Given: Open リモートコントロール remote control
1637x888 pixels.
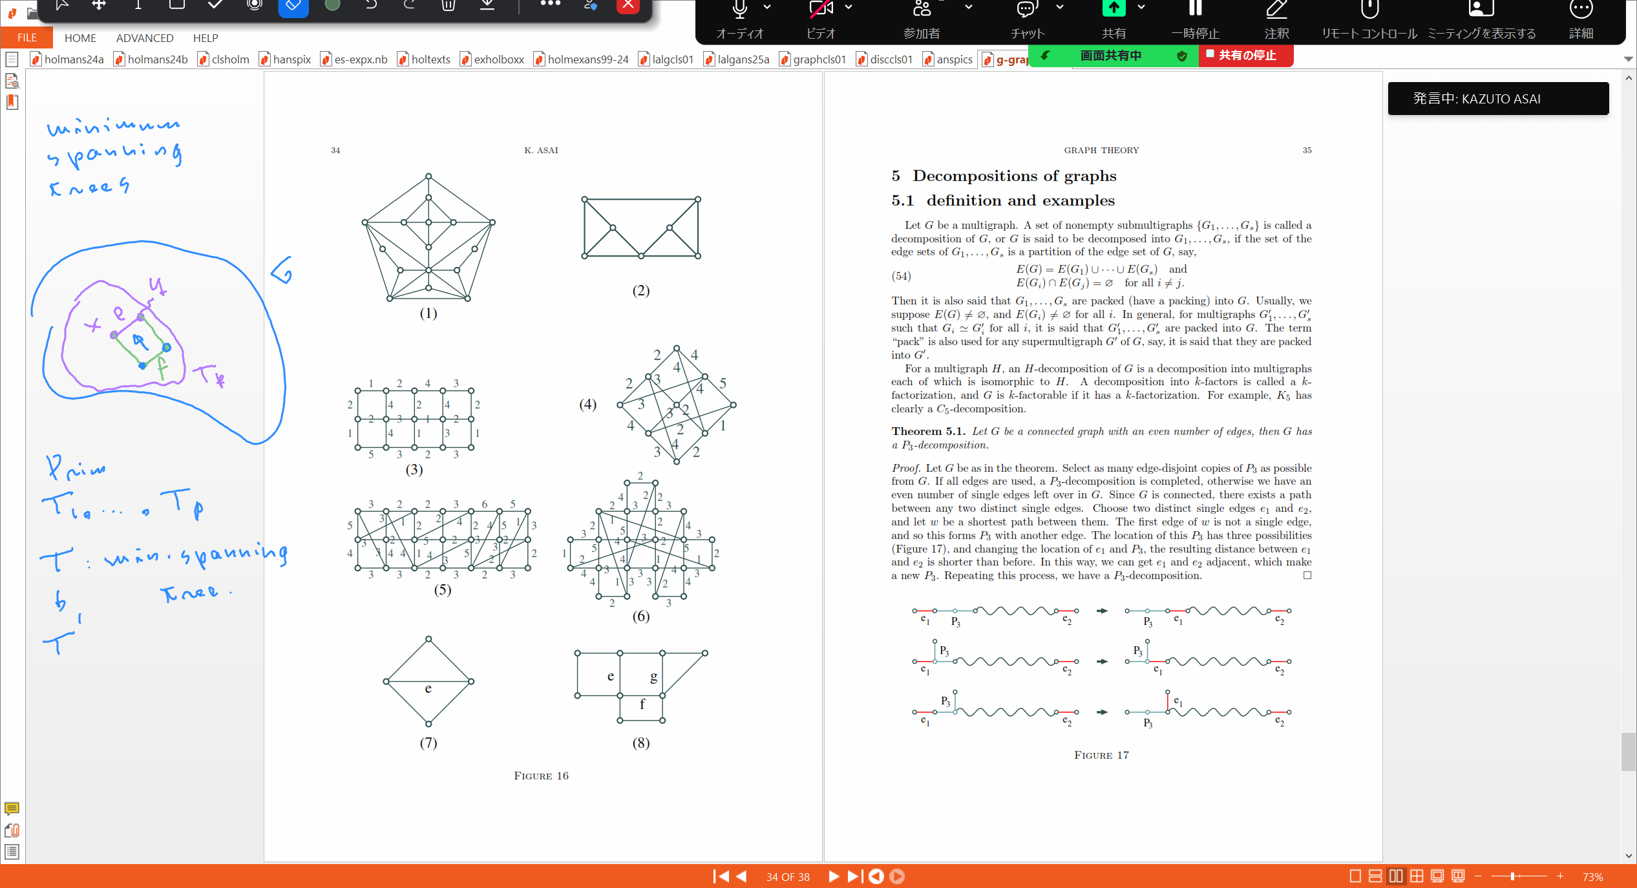Looking at the screenshot, I should pyautogui.click(x=1369, y=19).
